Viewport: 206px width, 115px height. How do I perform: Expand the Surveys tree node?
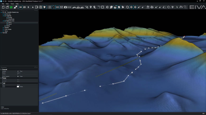[x=3, y=14]
